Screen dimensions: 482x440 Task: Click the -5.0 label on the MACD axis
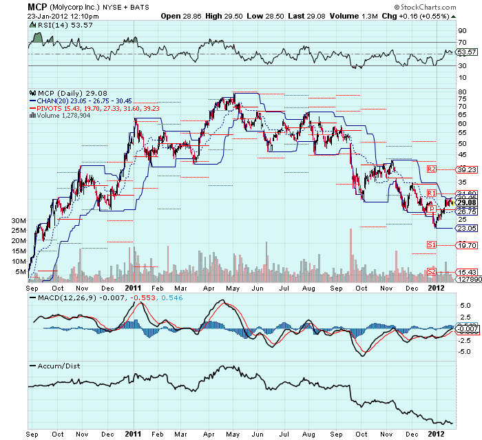click(464, 351)
